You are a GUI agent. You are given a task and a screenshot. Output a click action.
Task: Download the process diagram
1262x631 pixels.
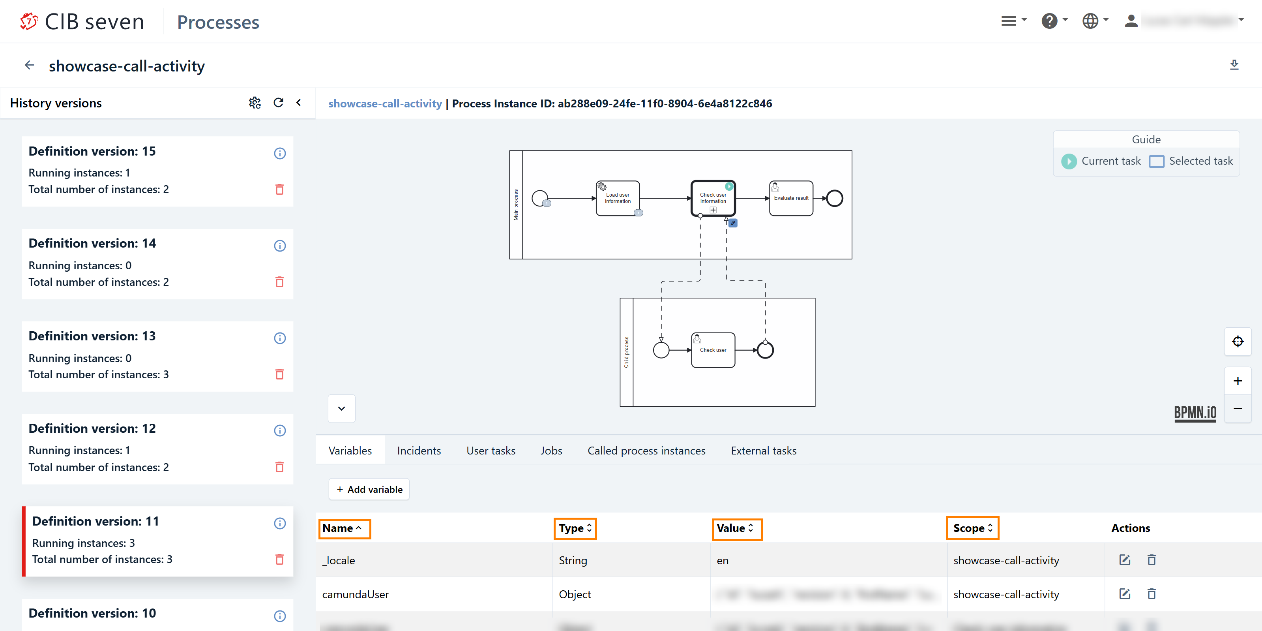[1234, 65]
